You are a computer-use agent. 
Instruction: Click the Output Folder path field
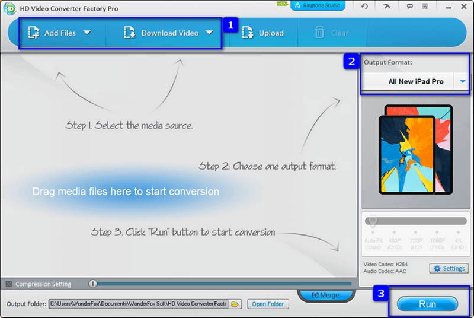tap(138, 304)
